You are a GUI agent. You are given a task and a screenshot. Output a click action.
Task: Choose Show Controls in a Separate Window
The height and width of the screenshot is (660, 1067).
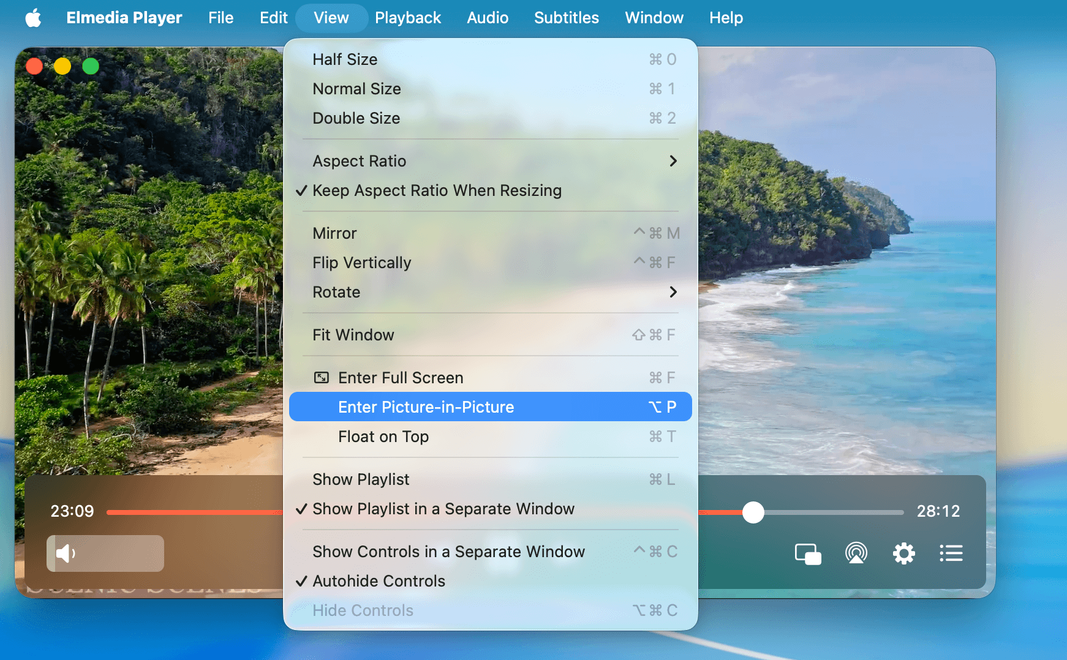coord(491,552)
